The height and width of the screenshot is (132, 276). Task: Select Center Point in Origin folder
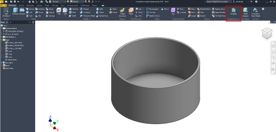pyautogui.click(x=11, y=60)
